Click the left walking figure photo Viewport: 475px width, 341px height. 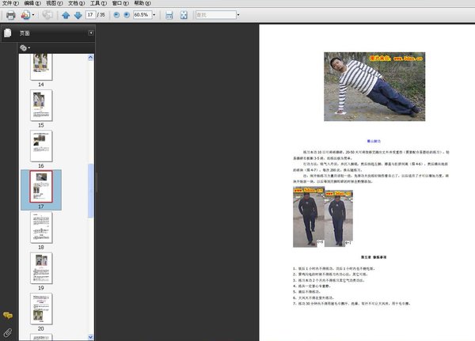pos(309,217)
